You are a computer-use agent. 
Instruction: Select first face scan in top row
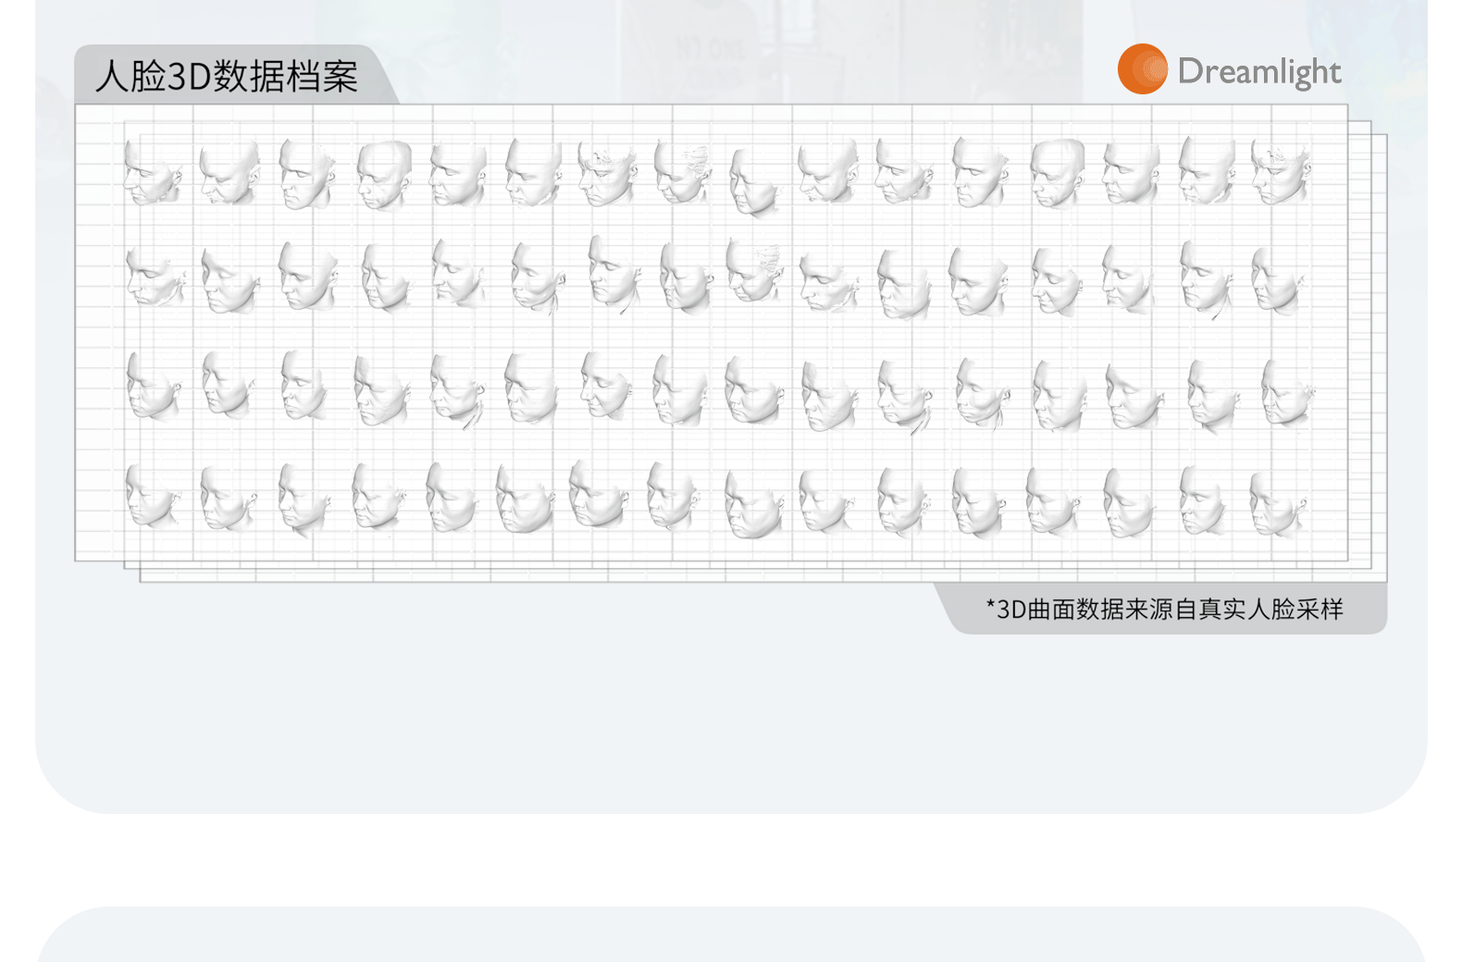(154, 173)
